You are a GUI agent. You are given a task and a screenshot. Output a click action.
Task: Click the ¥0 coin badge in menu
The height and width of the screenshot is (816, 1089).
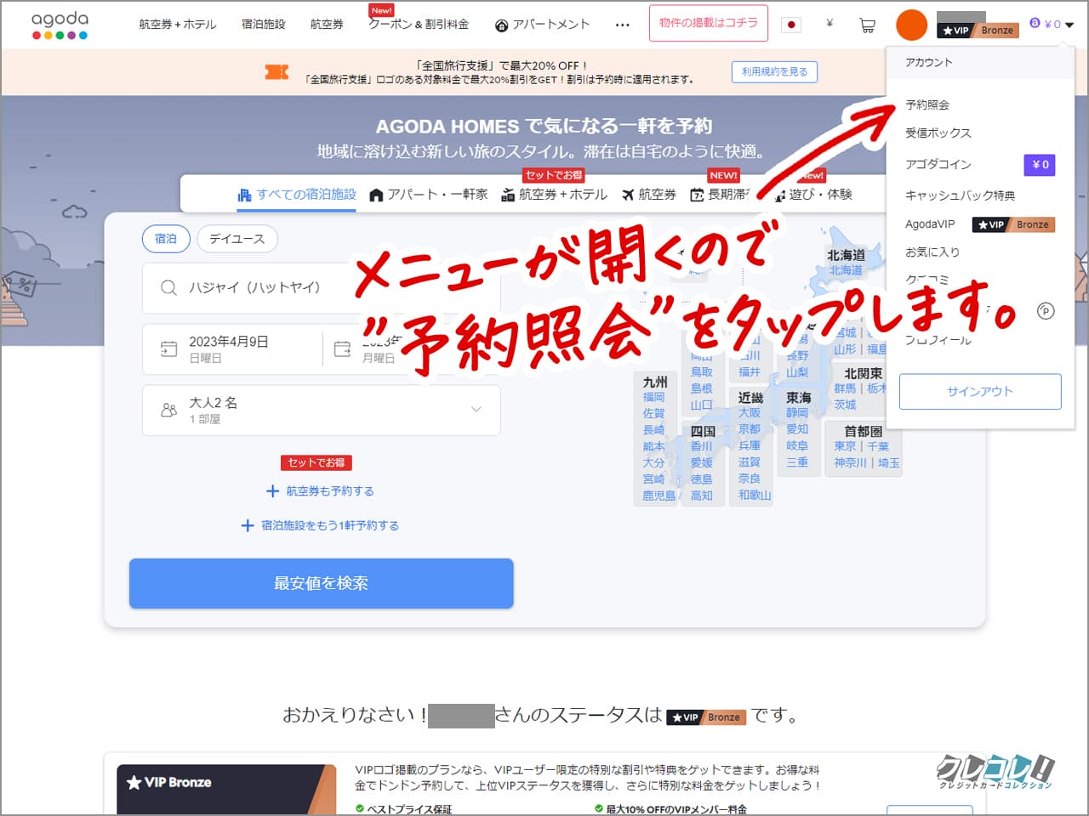(x=1040, y=165)
